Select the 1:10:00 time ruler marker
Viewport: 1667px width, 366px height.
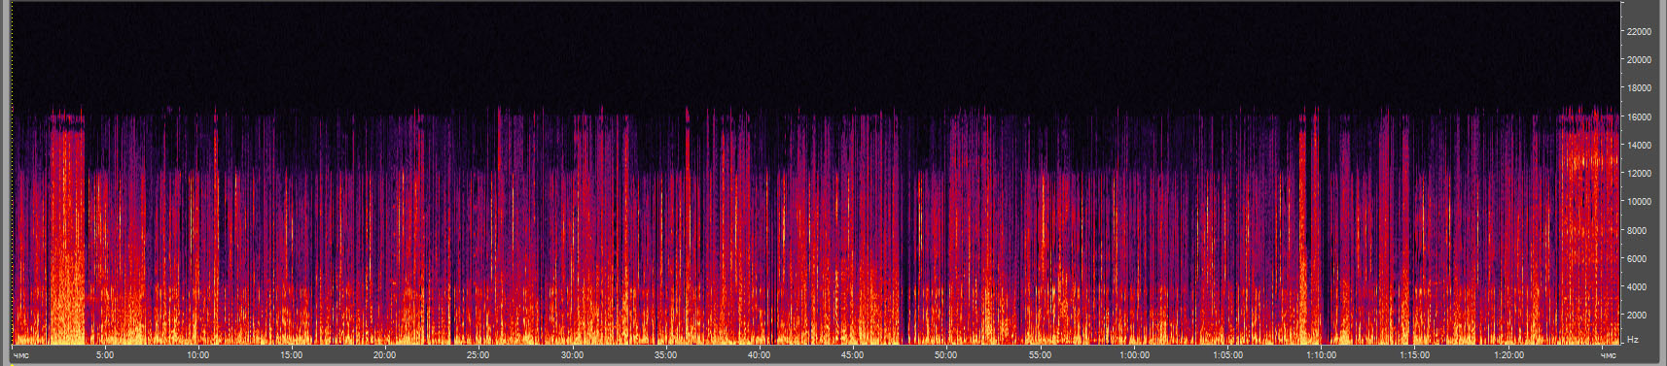(x=1321, y=355)
